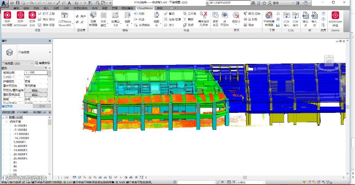This screenshot has width=355, height=185.
Task: Click the 编辑类型 button
Action: (42, 63)
